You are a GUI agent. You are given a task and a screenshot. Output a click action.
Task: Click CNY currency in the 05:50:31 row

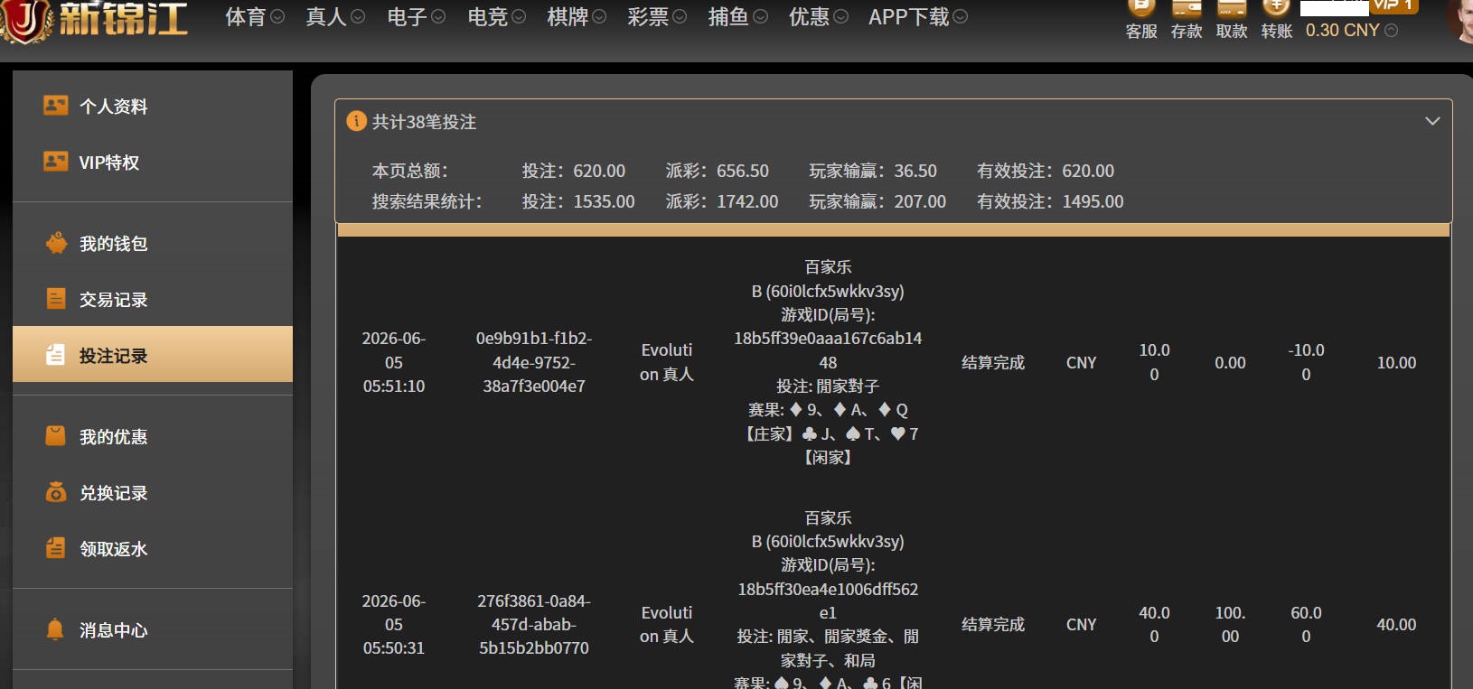[1082, 625]
